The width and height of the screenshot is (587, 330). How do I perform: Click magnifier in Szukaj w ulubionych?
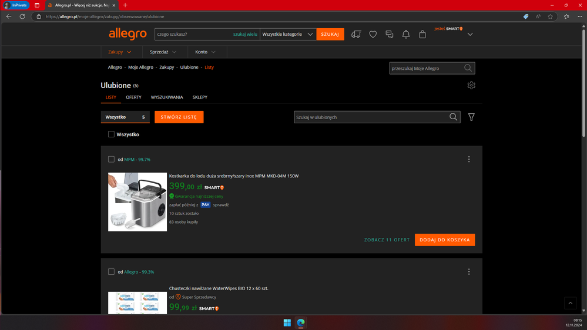point(454,117)
